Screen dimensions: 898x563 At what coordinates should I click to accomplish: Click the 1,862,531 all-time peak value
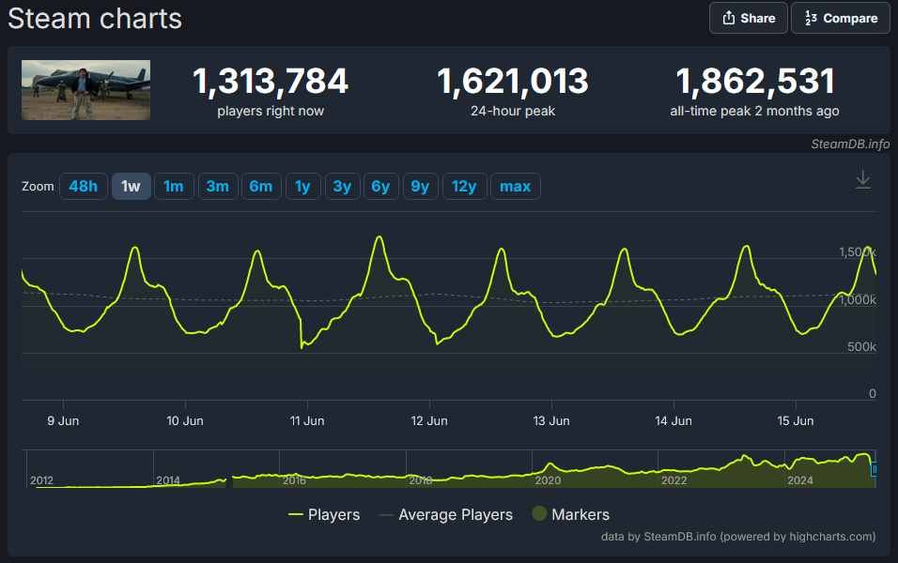pyautogui.click(x=755, y=81)
